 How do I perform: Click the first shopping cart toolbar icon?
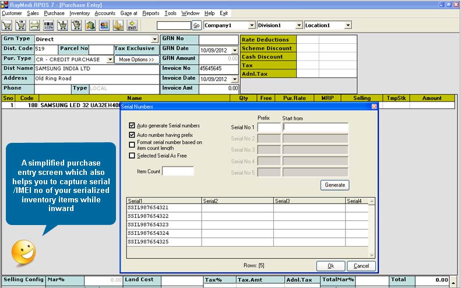pyautogui.click(x=8, y=26)
